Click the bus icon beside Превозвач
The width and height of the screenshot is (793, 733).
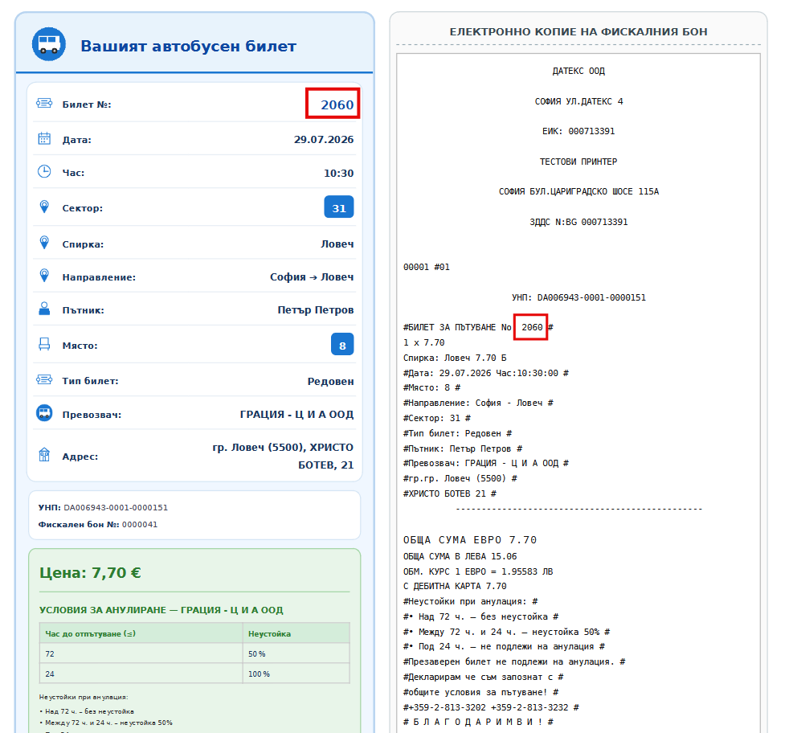(x=44, y=413)
